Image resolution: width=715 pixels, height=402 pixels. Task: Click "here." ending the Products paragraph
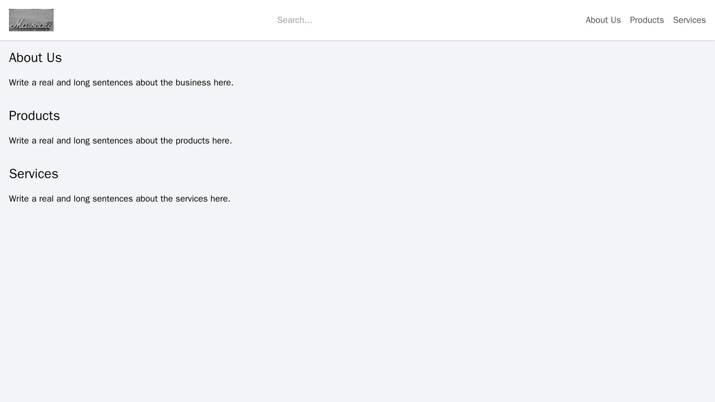click(x=222, y=141)
